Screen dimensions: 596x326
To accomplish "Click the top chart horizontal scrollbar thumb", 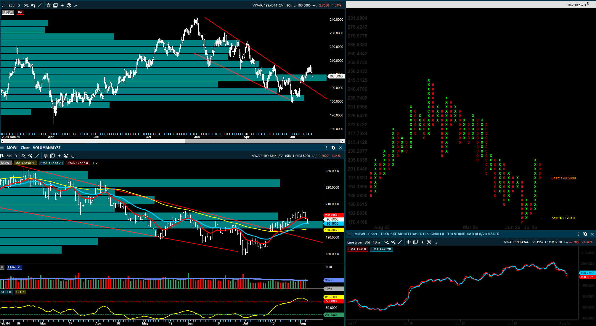I will [x=263, y=141].
